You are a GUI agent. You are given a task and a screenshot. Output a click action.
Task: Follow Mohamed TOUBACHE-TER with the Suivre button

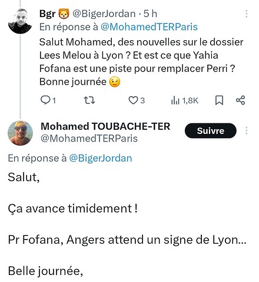pyautogui.click(x=211, y=130)
